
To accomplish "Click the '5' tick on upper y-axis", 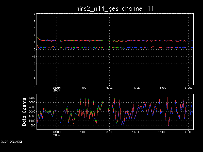I will [34, 14].
